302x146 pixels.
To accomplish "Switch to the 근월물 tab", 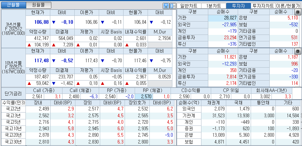I will click(x=13, y=5).
